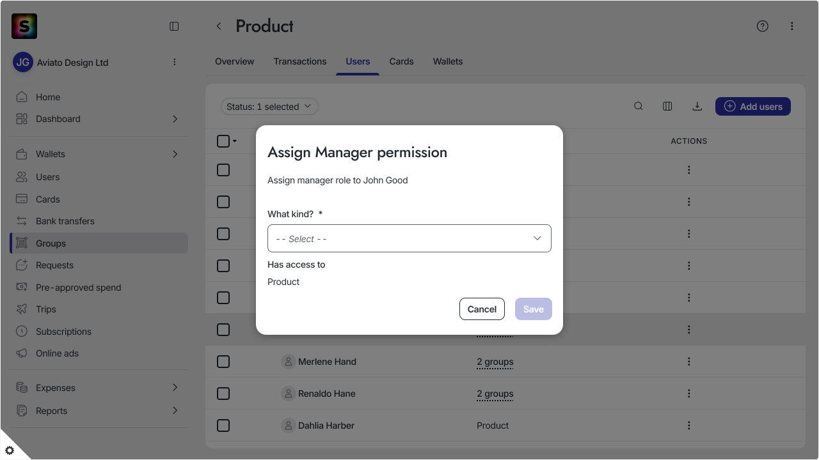Click the JG avatar badge

(23, 62)
